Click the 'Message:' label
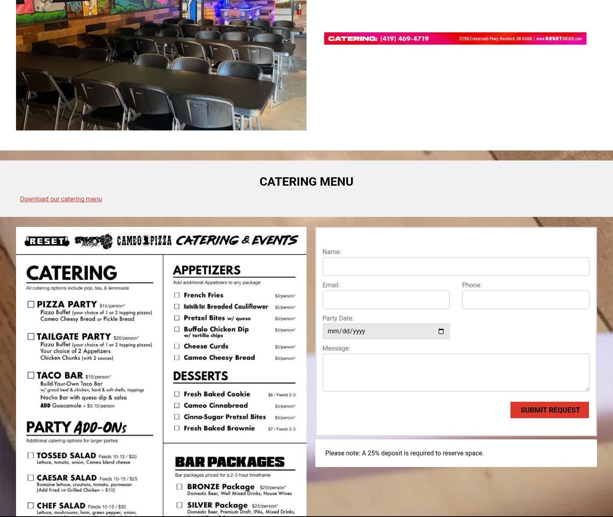 point(336,348)
